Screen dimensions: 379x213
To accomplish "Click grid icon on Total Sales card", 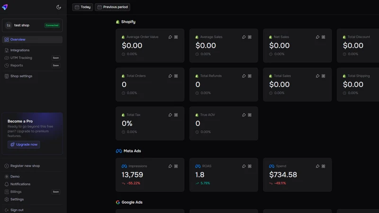I will pyautogui.click(x=324, y=76).
